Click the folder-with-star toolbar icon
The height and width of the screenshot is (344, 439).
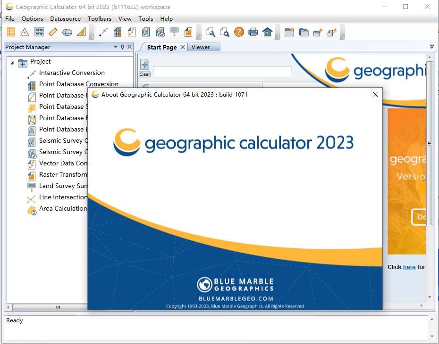point(289,32)
